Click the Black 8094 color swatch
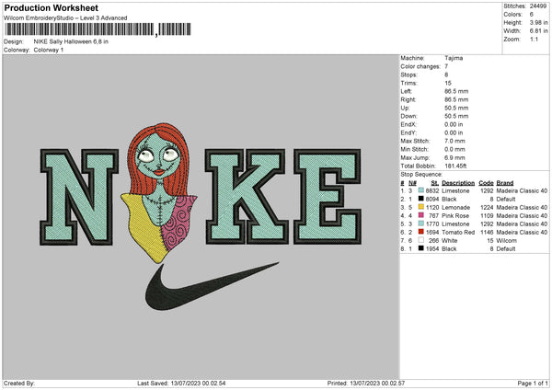The width and height of the screenshot is (552, 390). [420, 199]
